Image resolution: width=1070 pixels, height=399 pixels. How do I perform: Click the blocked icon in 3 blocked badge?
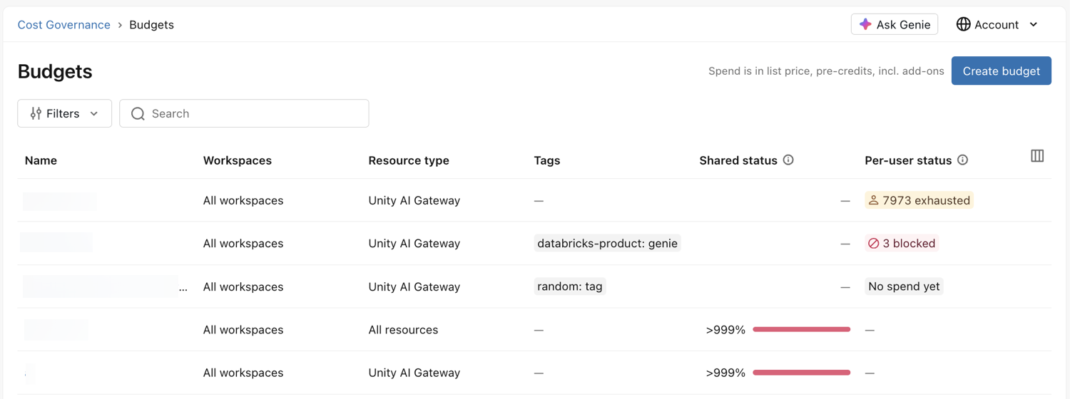click(873, 244)
